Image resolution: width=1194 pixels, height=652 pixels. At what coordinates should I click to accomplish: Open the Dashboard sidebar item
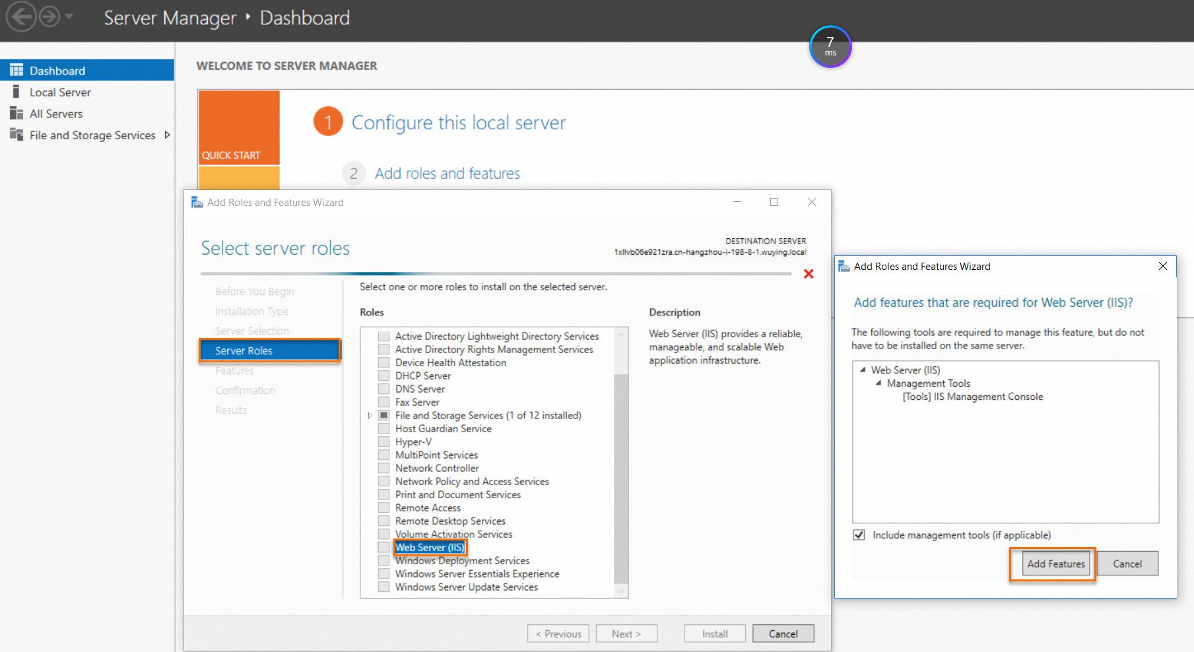pyautogui.click(x=87, y=70)
